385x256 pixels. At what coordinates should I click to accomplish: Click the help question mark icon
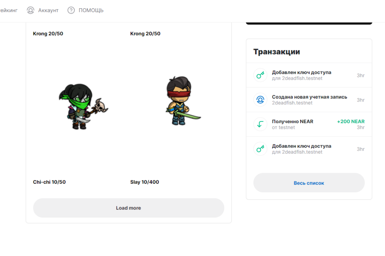point(71,10)
